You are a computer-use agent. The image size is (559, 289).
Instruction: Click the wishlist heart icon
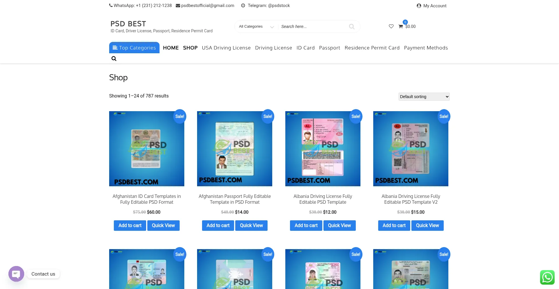[391, 26]
